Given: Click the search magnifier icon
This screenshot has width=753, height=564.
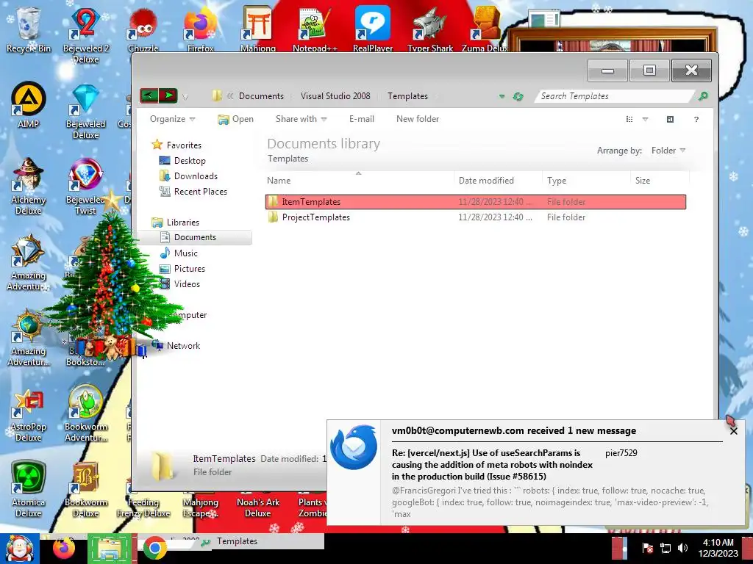Looking at the screenshot, I should coord(703,96).
